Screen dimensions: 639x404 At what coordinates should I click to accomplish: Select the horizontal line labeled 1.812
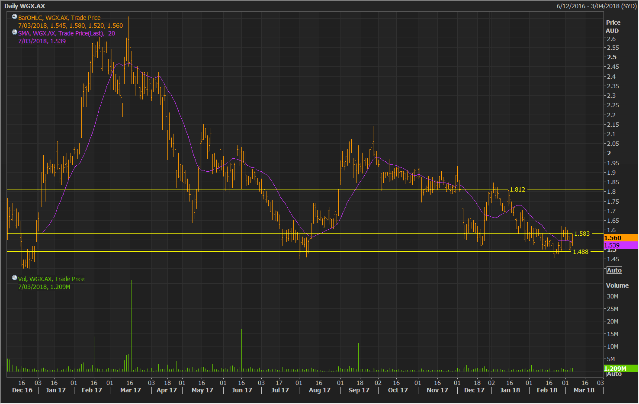coord(305,189)
